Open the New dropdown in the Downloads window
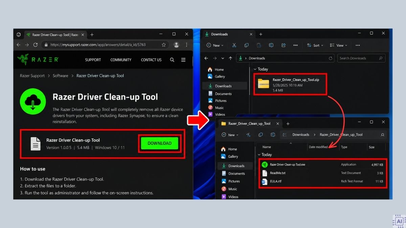This screenshot has height=228, width=406. coord(215,45)
